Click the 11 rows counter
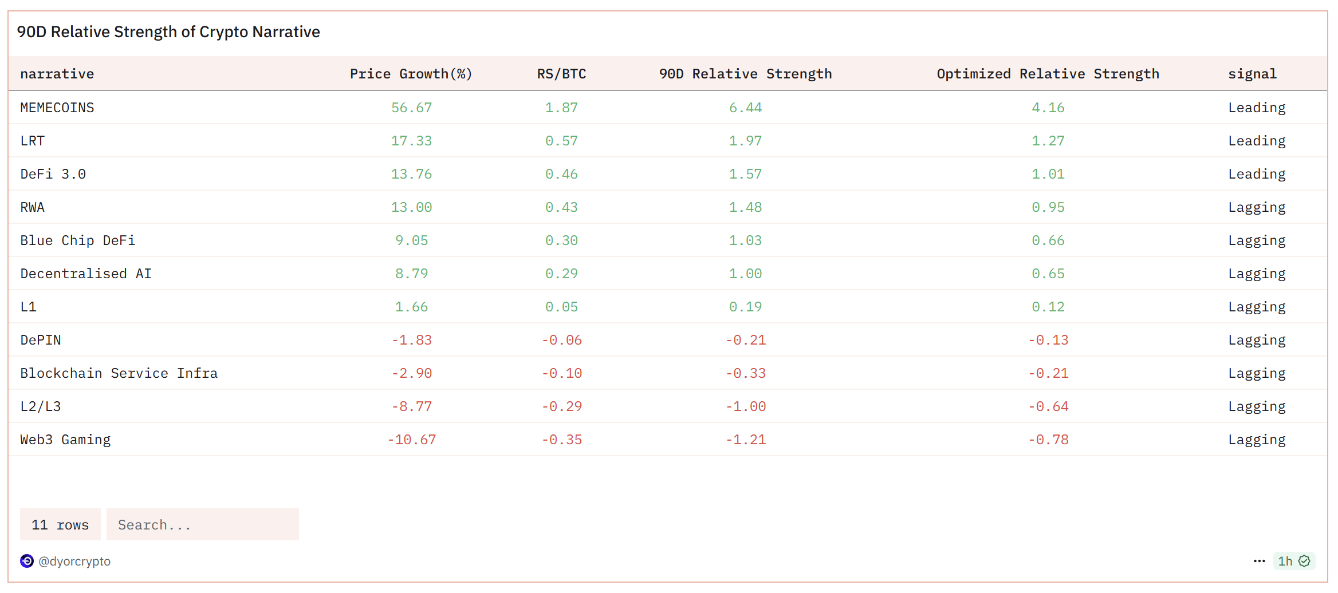Screen dimensions: 1338x593 click(60, 524)
